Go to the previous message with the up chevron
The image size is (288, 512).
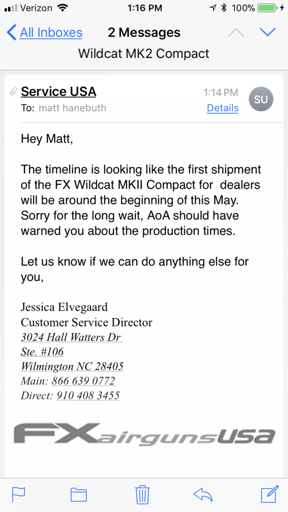tap(236, 32)
